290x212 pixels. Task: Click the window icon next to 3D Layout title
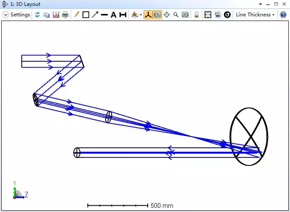pyautogui.click(x=5, y=4)
